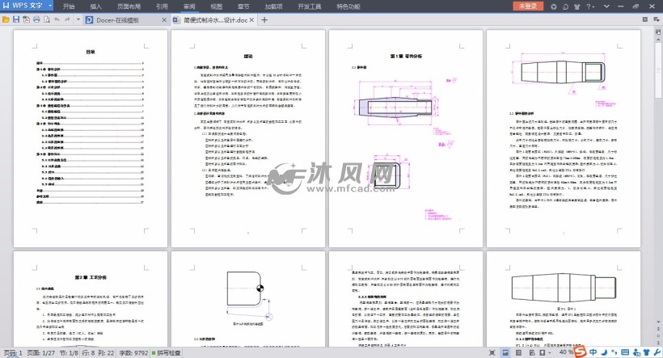This screenshot has width=663, height=358.
Task: Click the export to PDF icon
Action: click(x=26, y=19)
